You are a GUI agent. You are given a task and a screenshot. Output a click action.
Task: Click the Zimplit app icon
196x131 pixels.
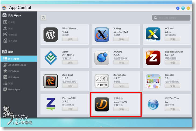tap(153, 81)
